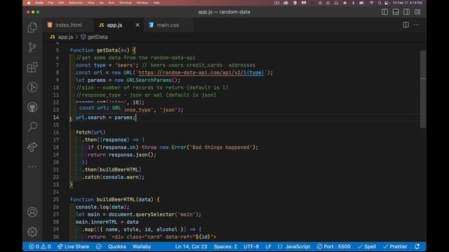
Task: Open notifications bell in status bar
Action: [x=417, y=246]
